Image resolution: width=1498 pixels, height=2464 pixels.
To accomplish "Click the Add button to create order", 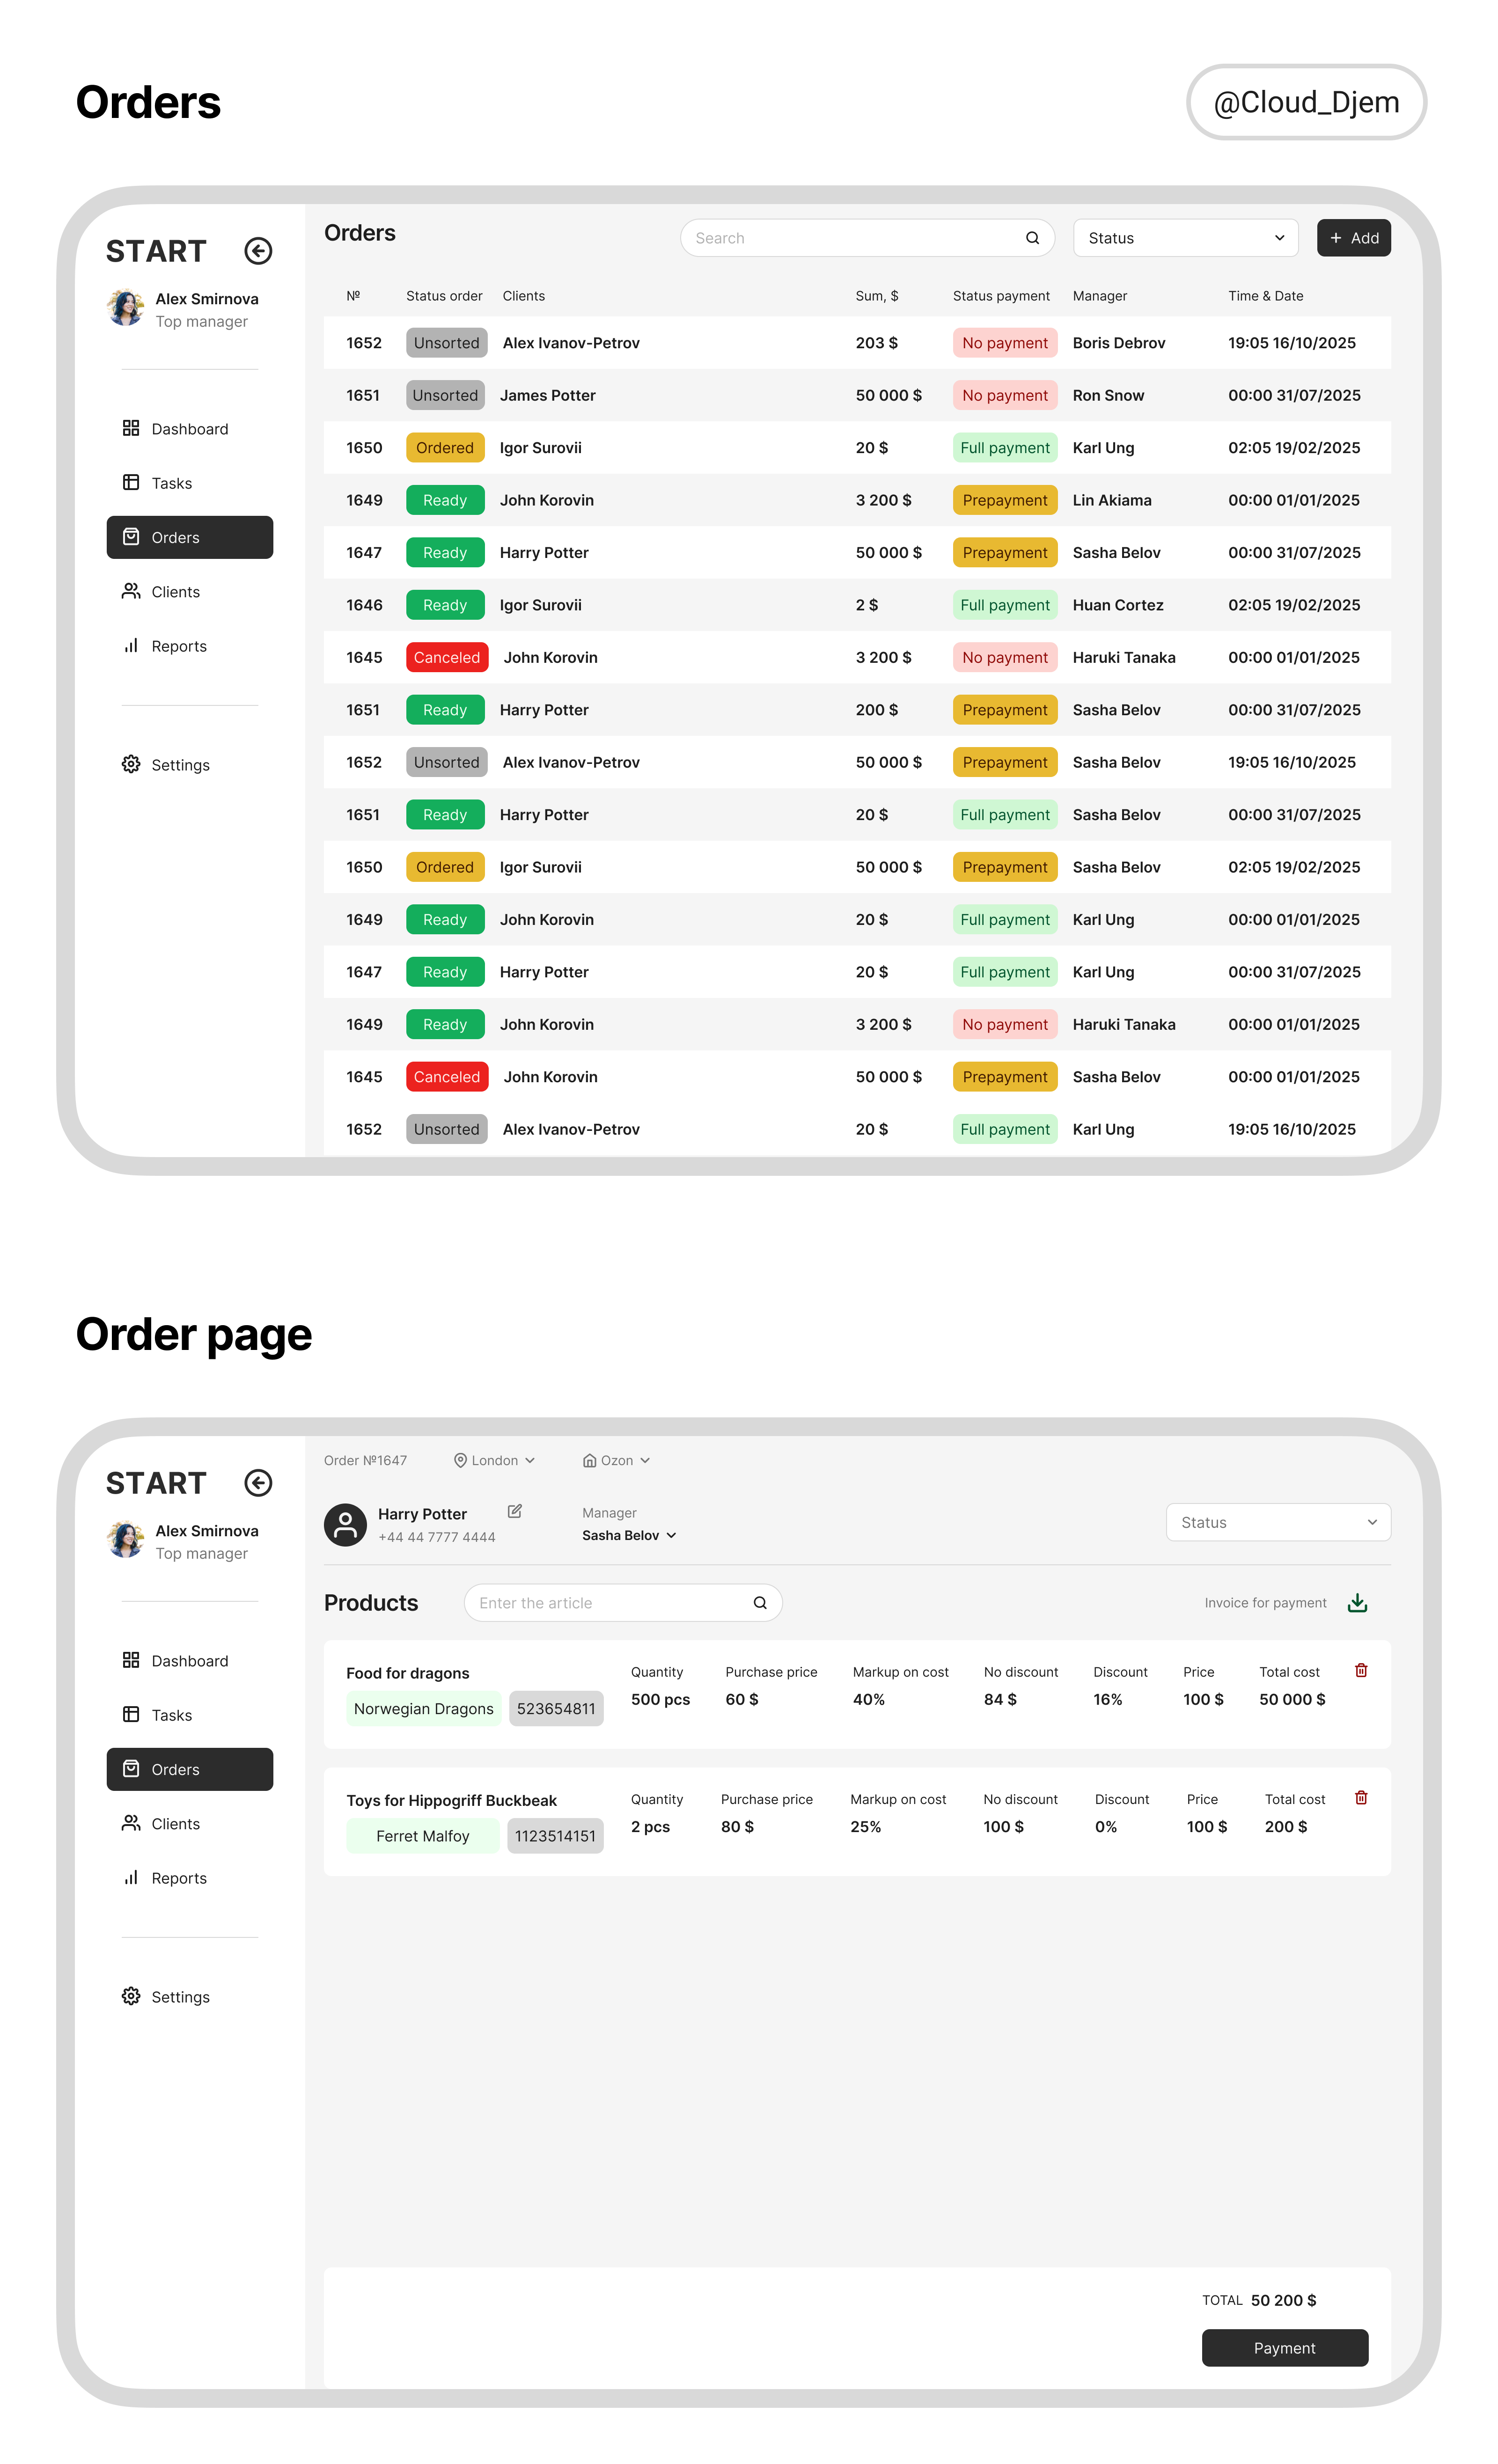I will [1354, 237].
